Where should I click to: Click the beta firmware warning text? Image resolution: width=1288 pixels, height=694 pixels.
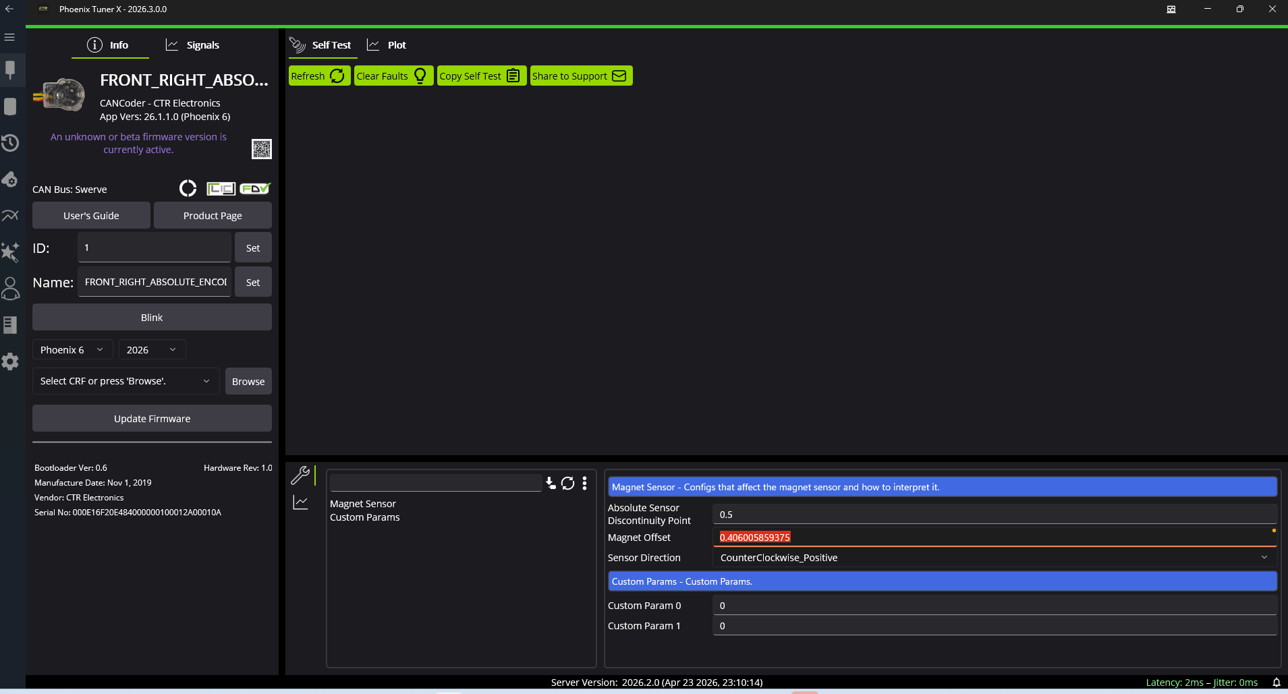pyautogui.click(x=138, y=143)
